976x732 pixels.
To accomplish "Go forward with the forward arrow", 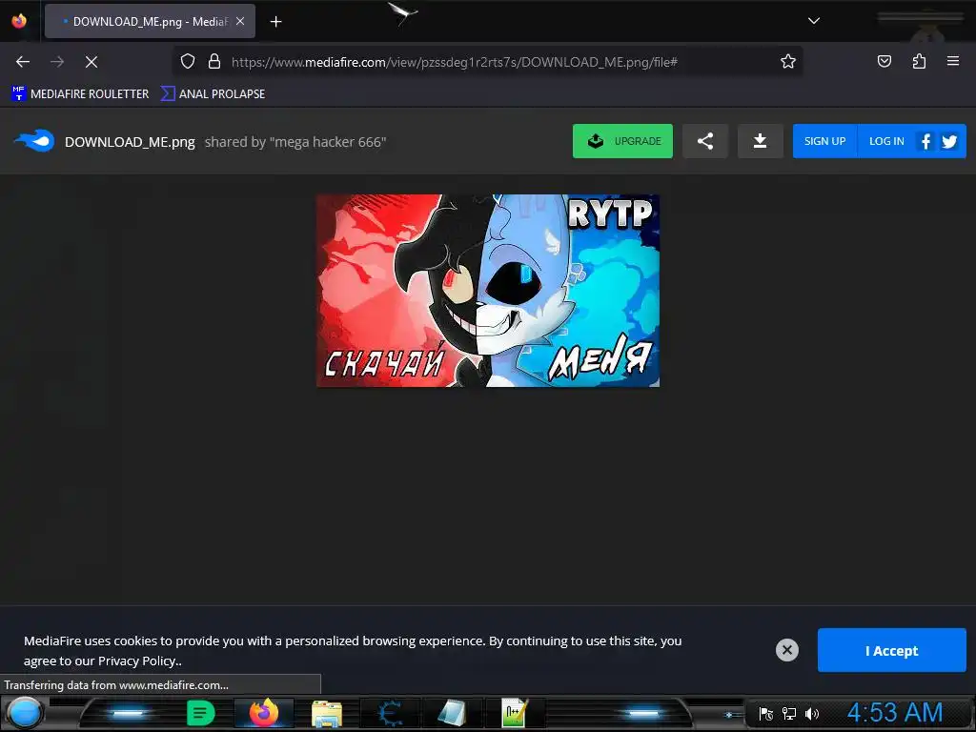I will point(57,62).
